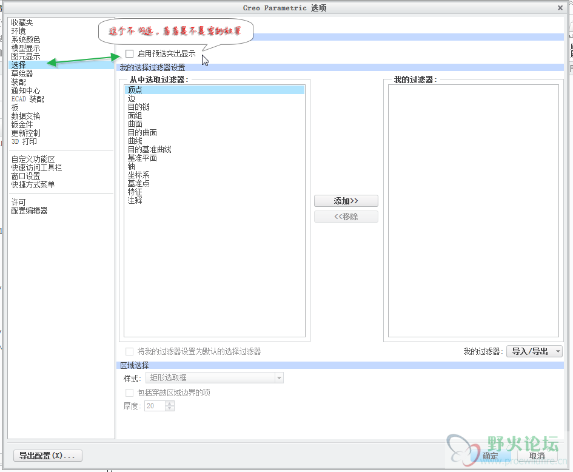Open the 配置编辑器 page
This screenshot has height=472, width=573.
coord(29,211)
